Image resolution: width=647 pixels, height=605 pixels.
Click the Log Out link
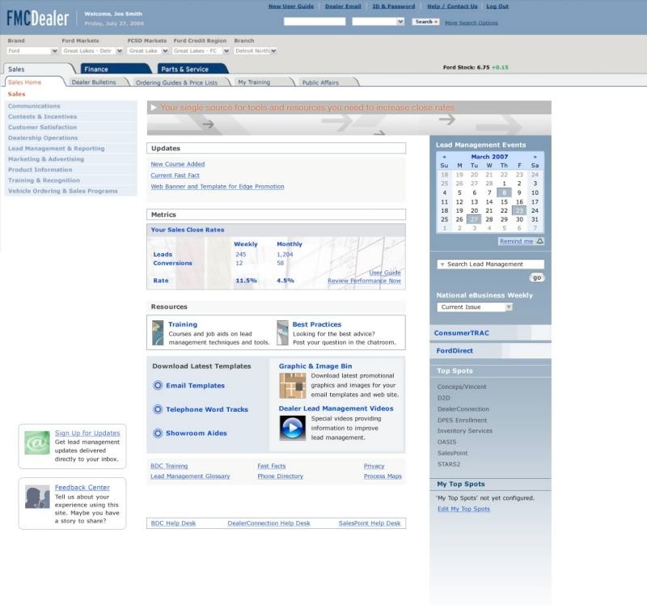(497, 6)
